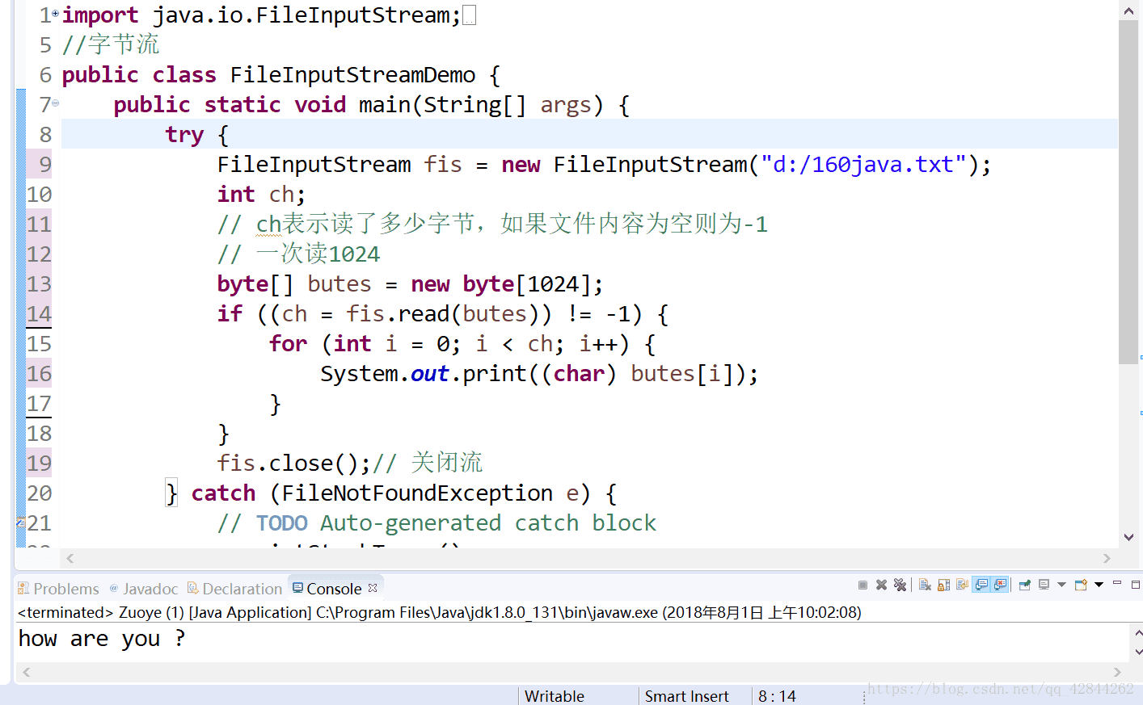This screenshot has height=705, width=1143.
Task: Click the task marker icon on line 21
Action: 21,522
